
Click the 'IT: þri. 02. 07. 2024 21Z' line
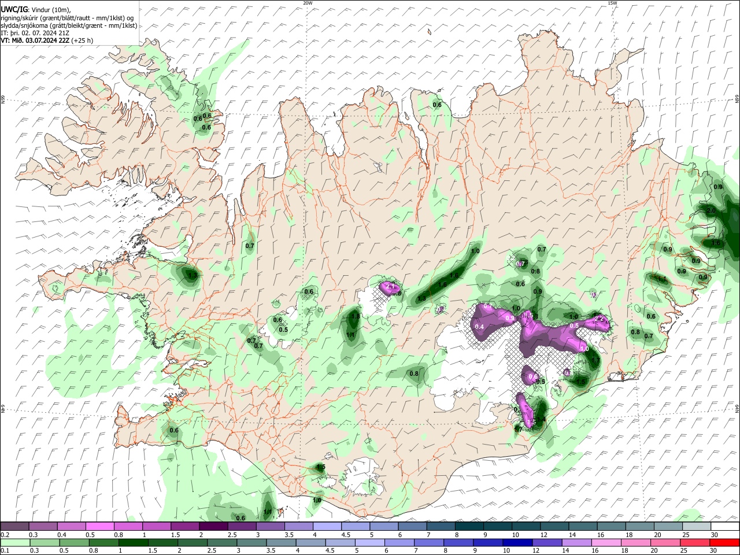[36, 33]
